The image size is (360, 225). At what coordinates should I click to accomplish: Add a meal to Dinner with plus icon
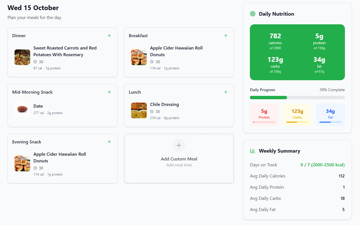click(x=109, y=35)
